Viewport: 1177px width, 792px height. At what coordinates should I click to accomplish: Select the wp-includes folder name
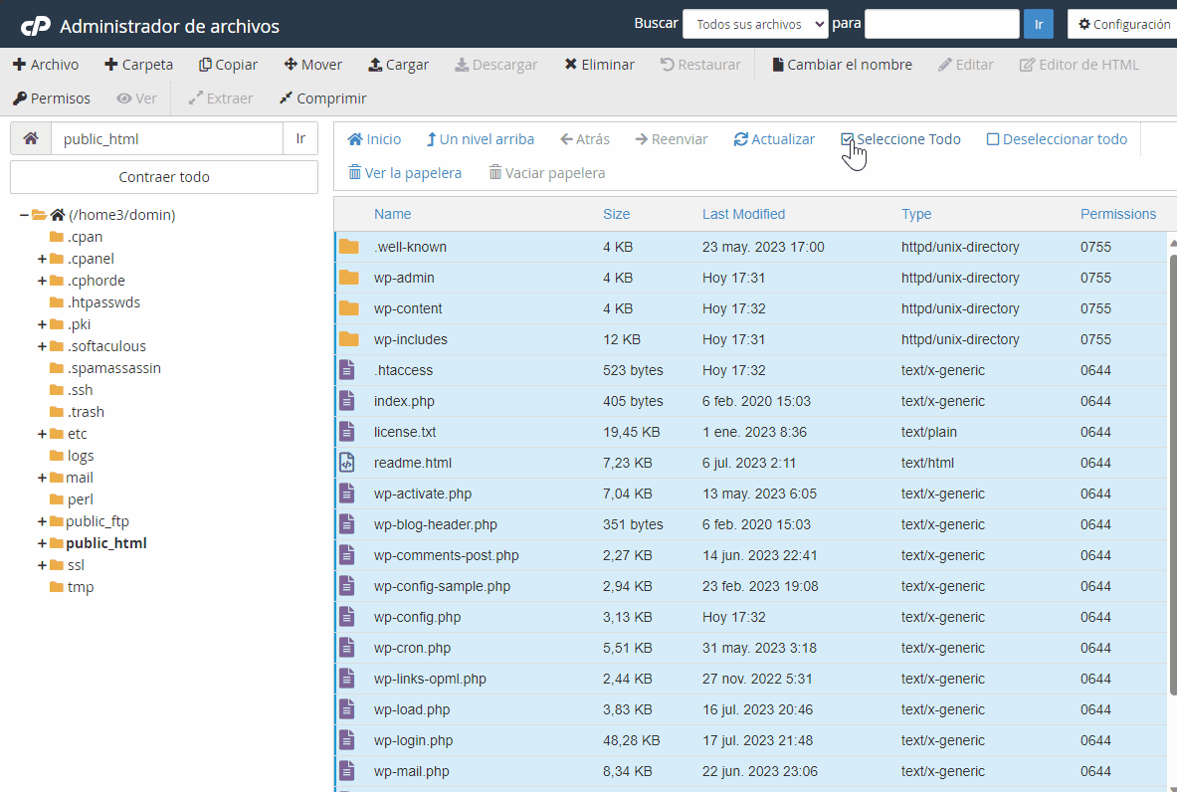click(411, 340)
